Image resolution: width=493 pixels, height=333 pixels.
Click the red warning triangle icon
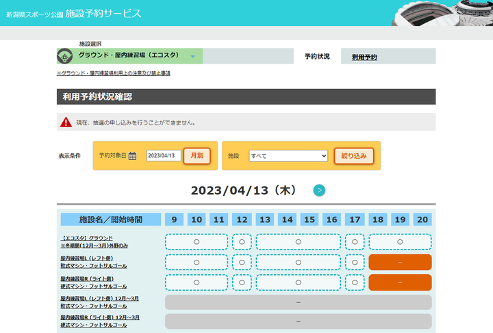pos(66,122)
